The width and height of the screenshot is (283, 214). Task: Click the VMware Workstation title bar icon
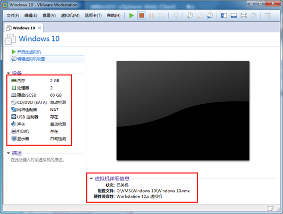tap(5, 5)
